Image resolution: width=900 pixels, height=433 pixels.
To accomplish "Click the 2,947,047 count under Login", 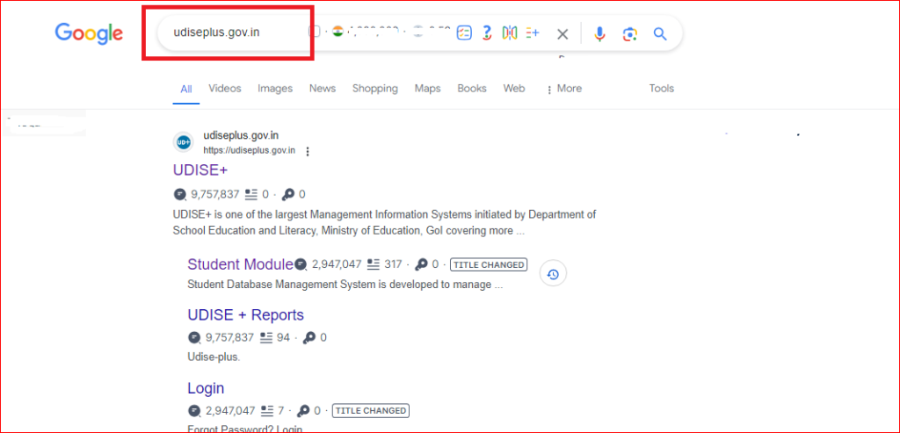I will (x=230, y=411).
